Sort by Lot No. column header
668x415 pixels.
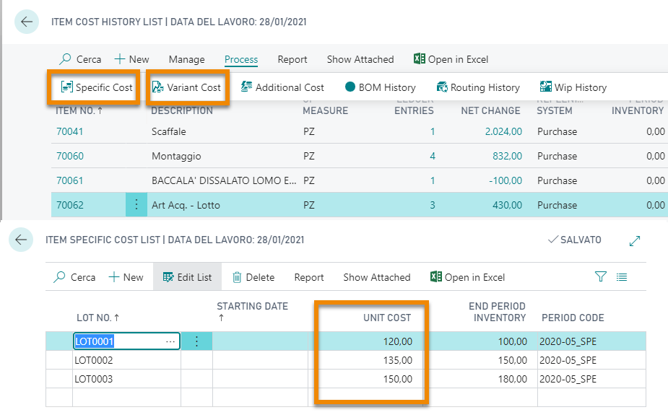point(98,318)
